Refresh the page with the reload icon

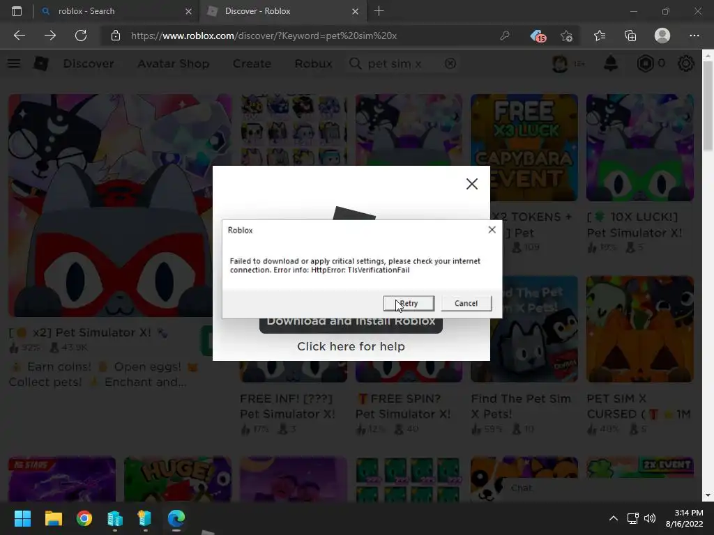pyautogui.click(x=81, y=36)
